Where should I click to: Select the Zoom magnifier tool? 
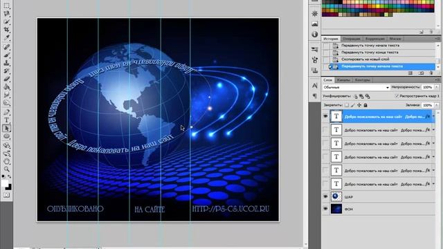coord(6,169)
